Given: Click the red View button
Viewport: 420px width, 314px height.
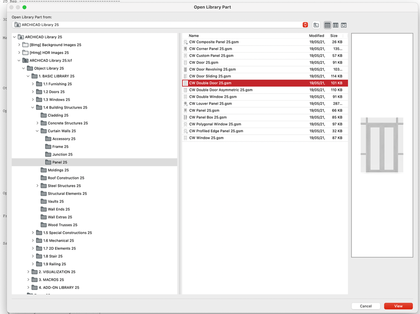Looking at the screenshot, I should tap(398, 306).
